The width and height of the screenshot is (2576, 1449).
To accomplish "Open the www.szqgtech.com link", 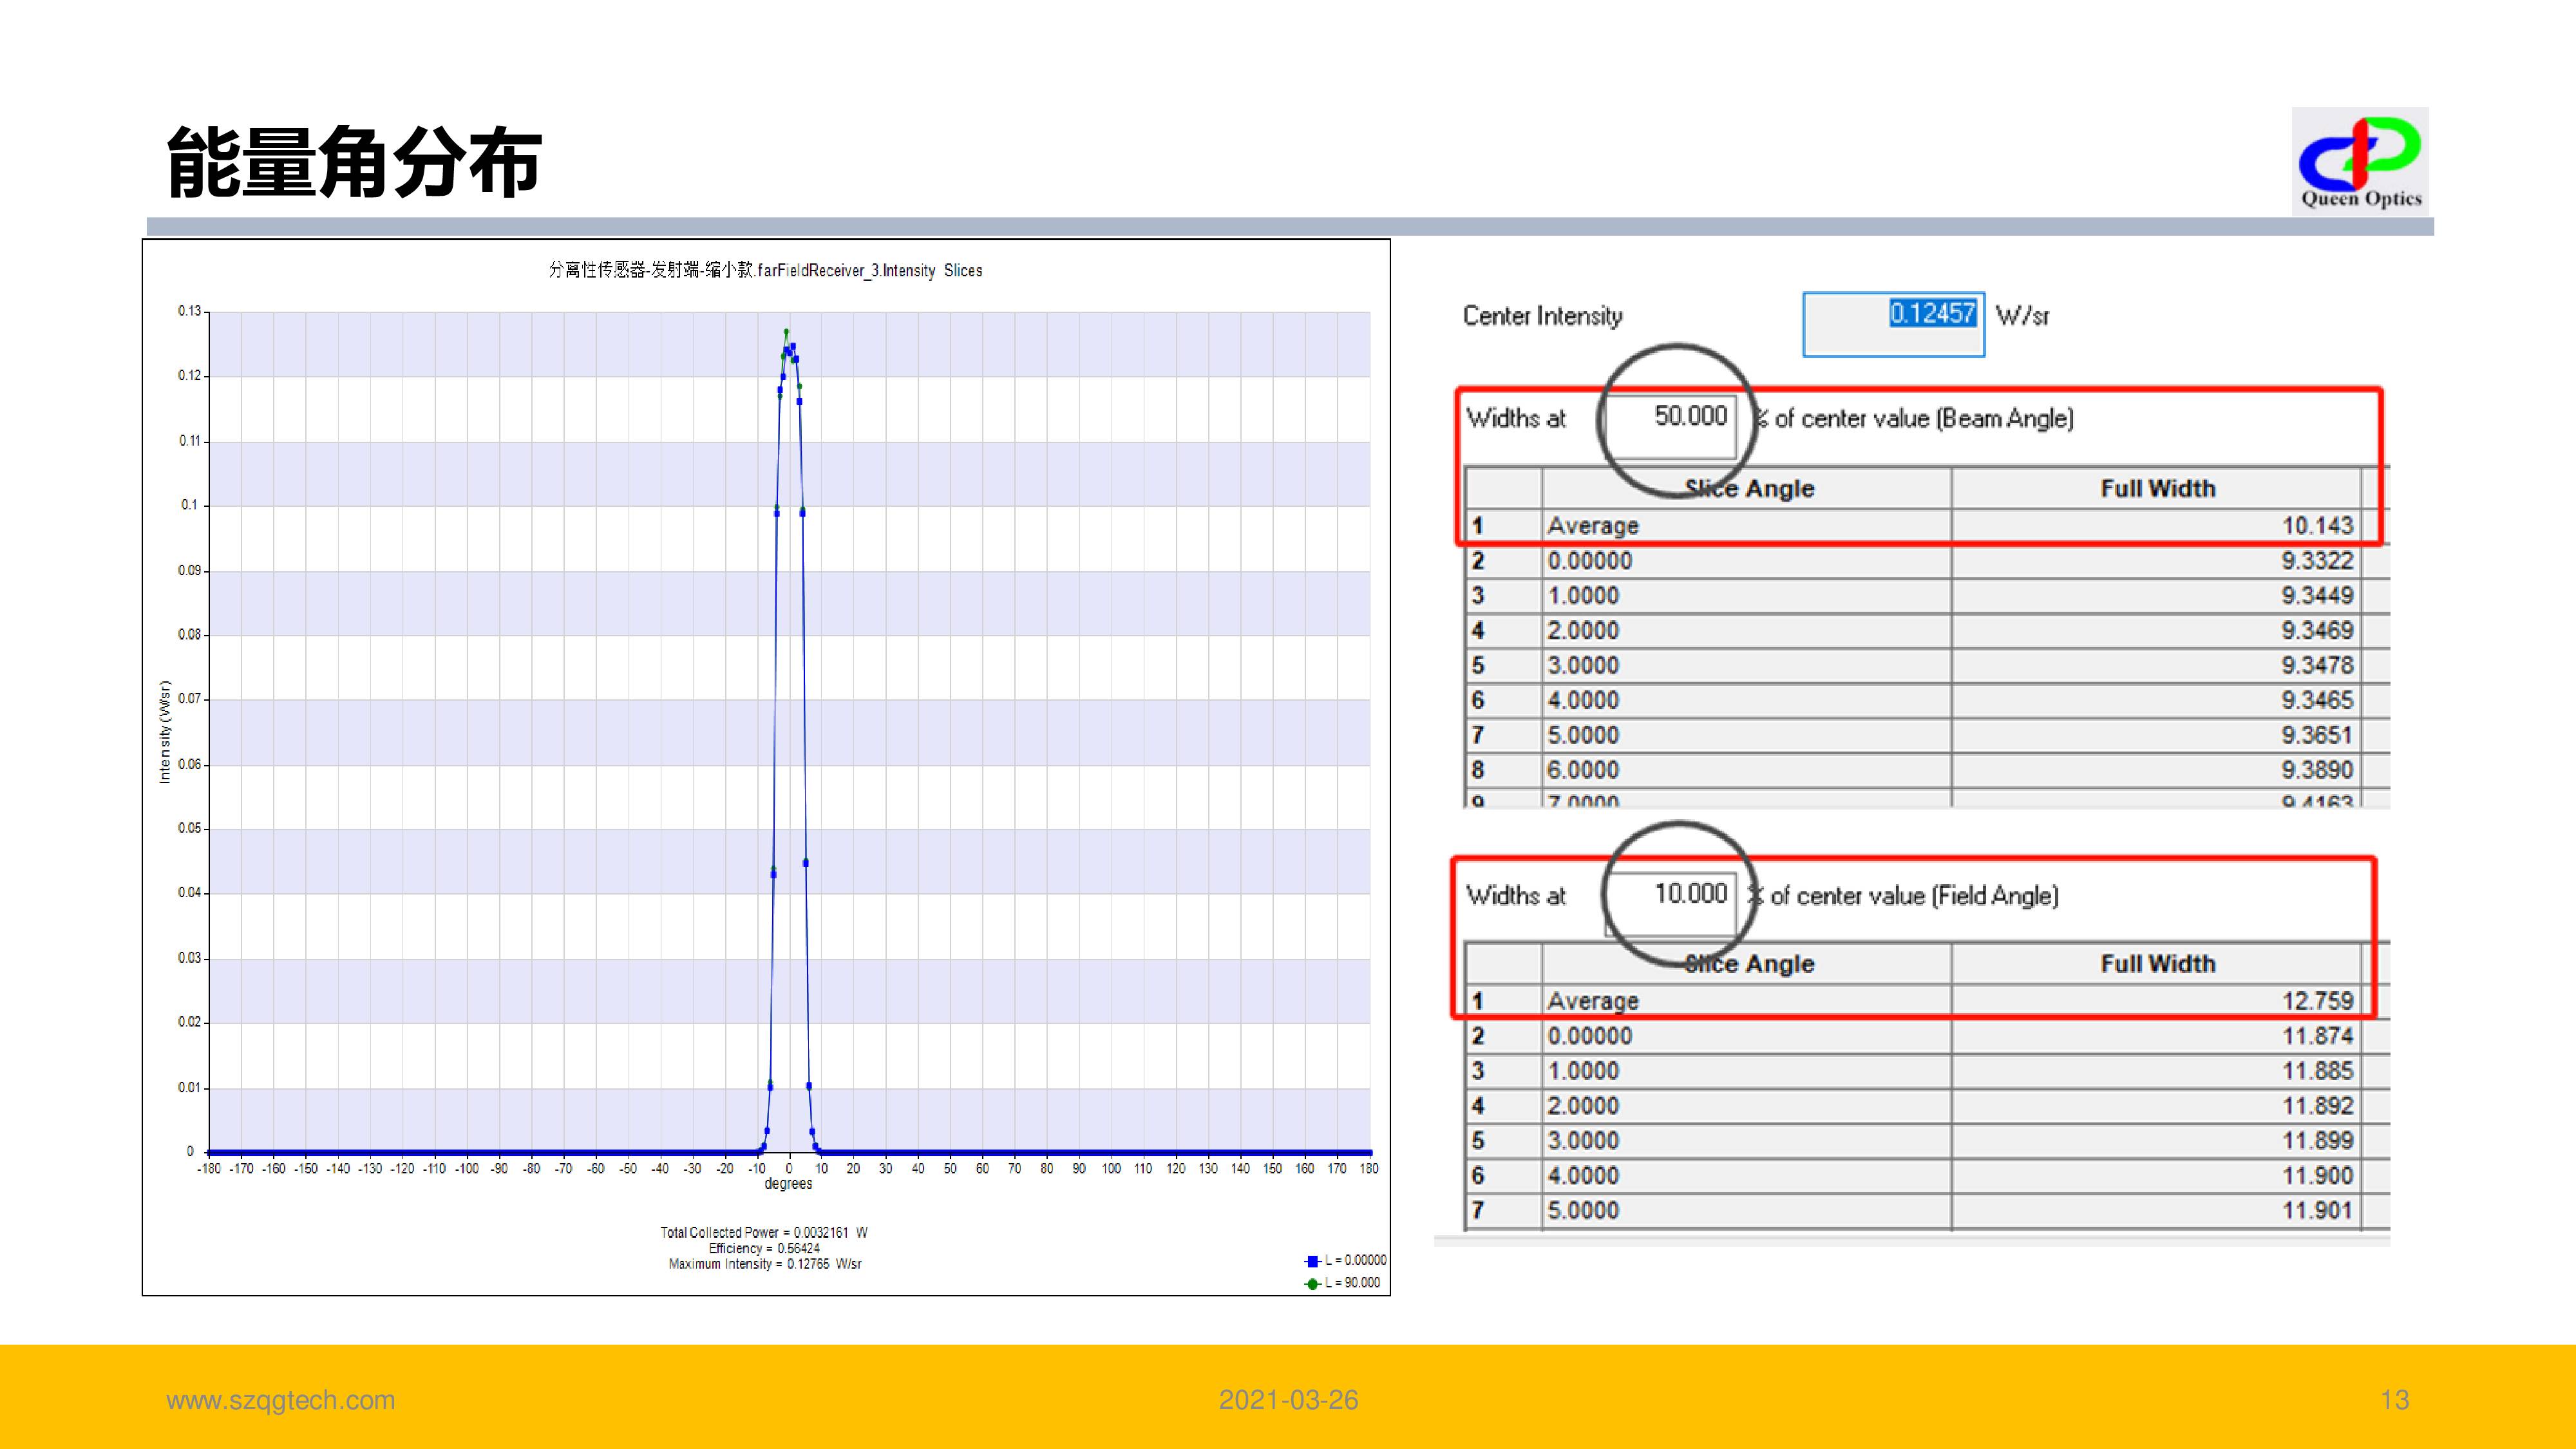I will [x=280, y=1400].
